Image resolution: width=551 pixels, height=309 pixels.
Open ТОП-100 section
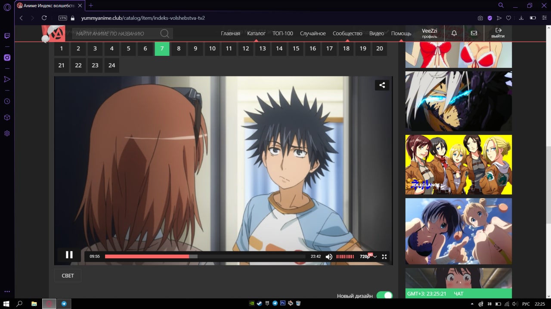[x=283, y=33]
